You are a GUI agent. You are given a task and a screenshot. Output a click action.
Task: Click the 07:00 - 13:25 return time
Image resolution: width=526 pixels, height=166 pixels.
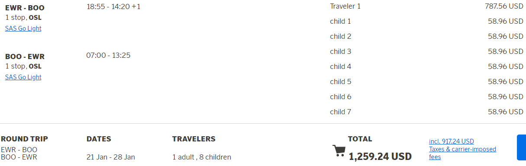coord(108,55)
